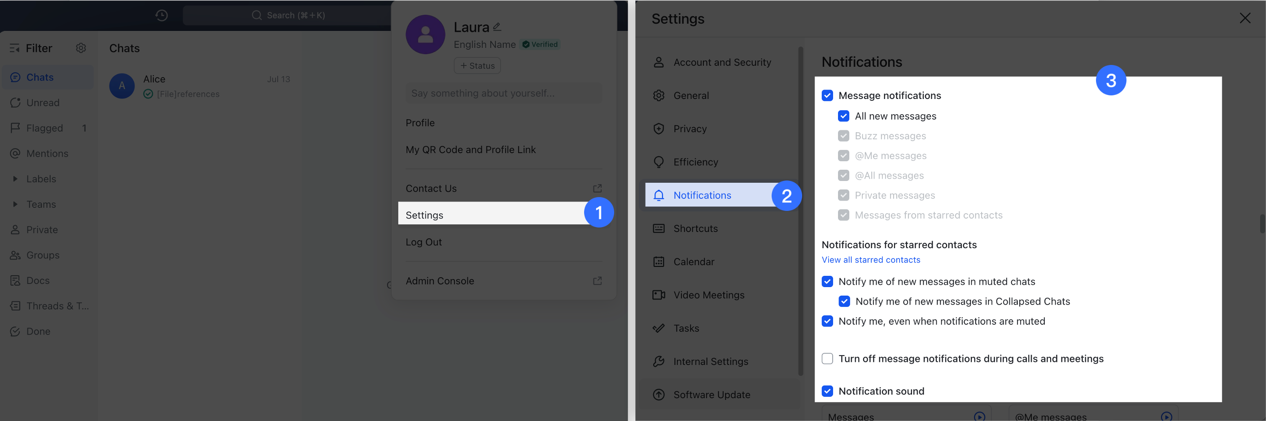
Task: Open the Mentions section
Action: pyautogui.click(x=47, y=153)
